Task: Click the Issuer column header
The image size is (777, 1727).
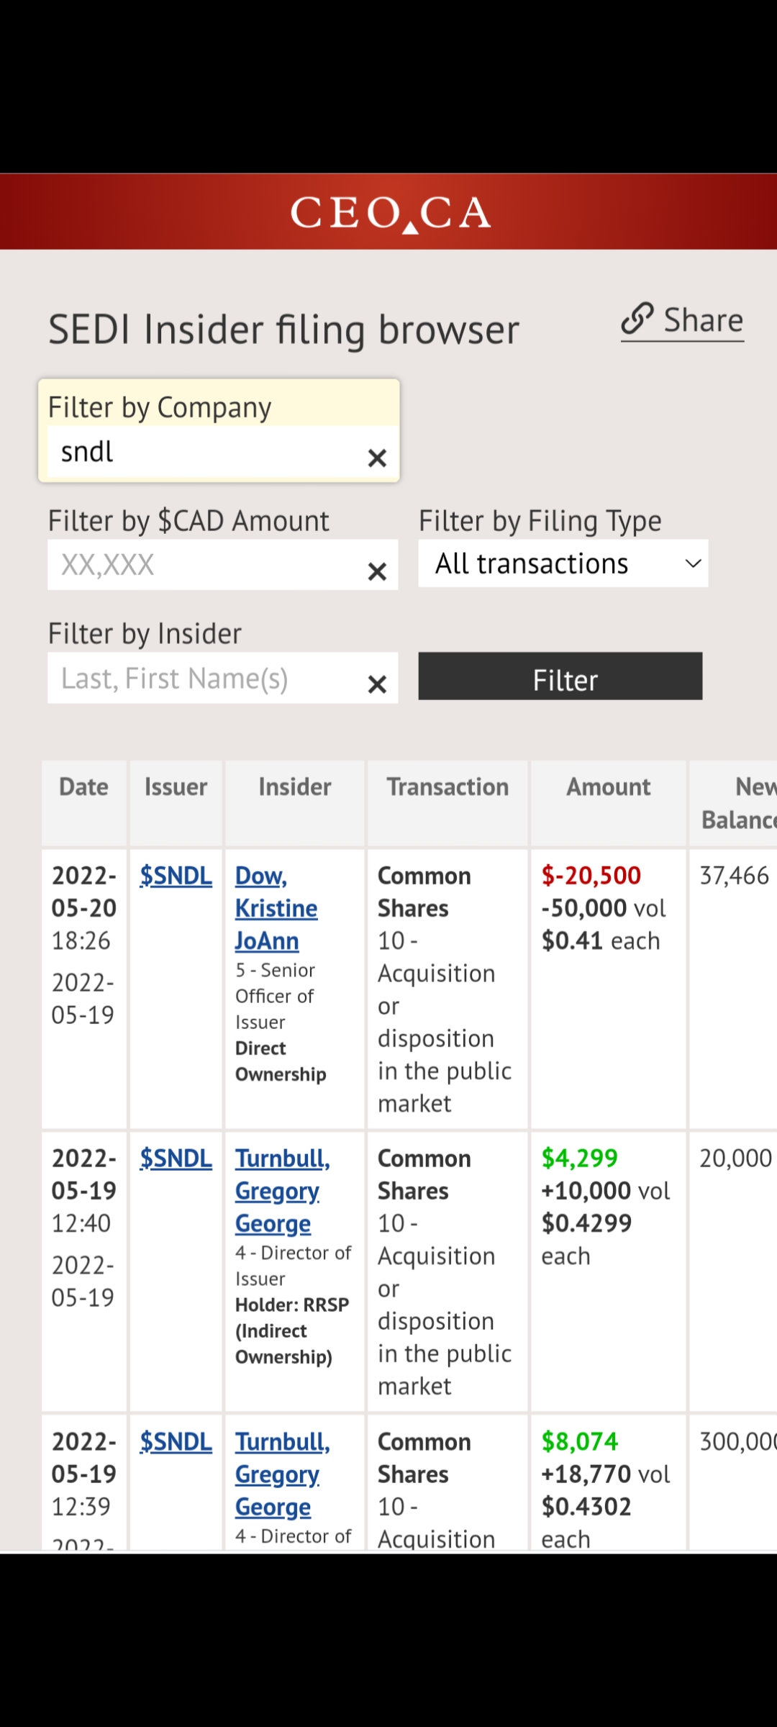Action: click(176, 787)
